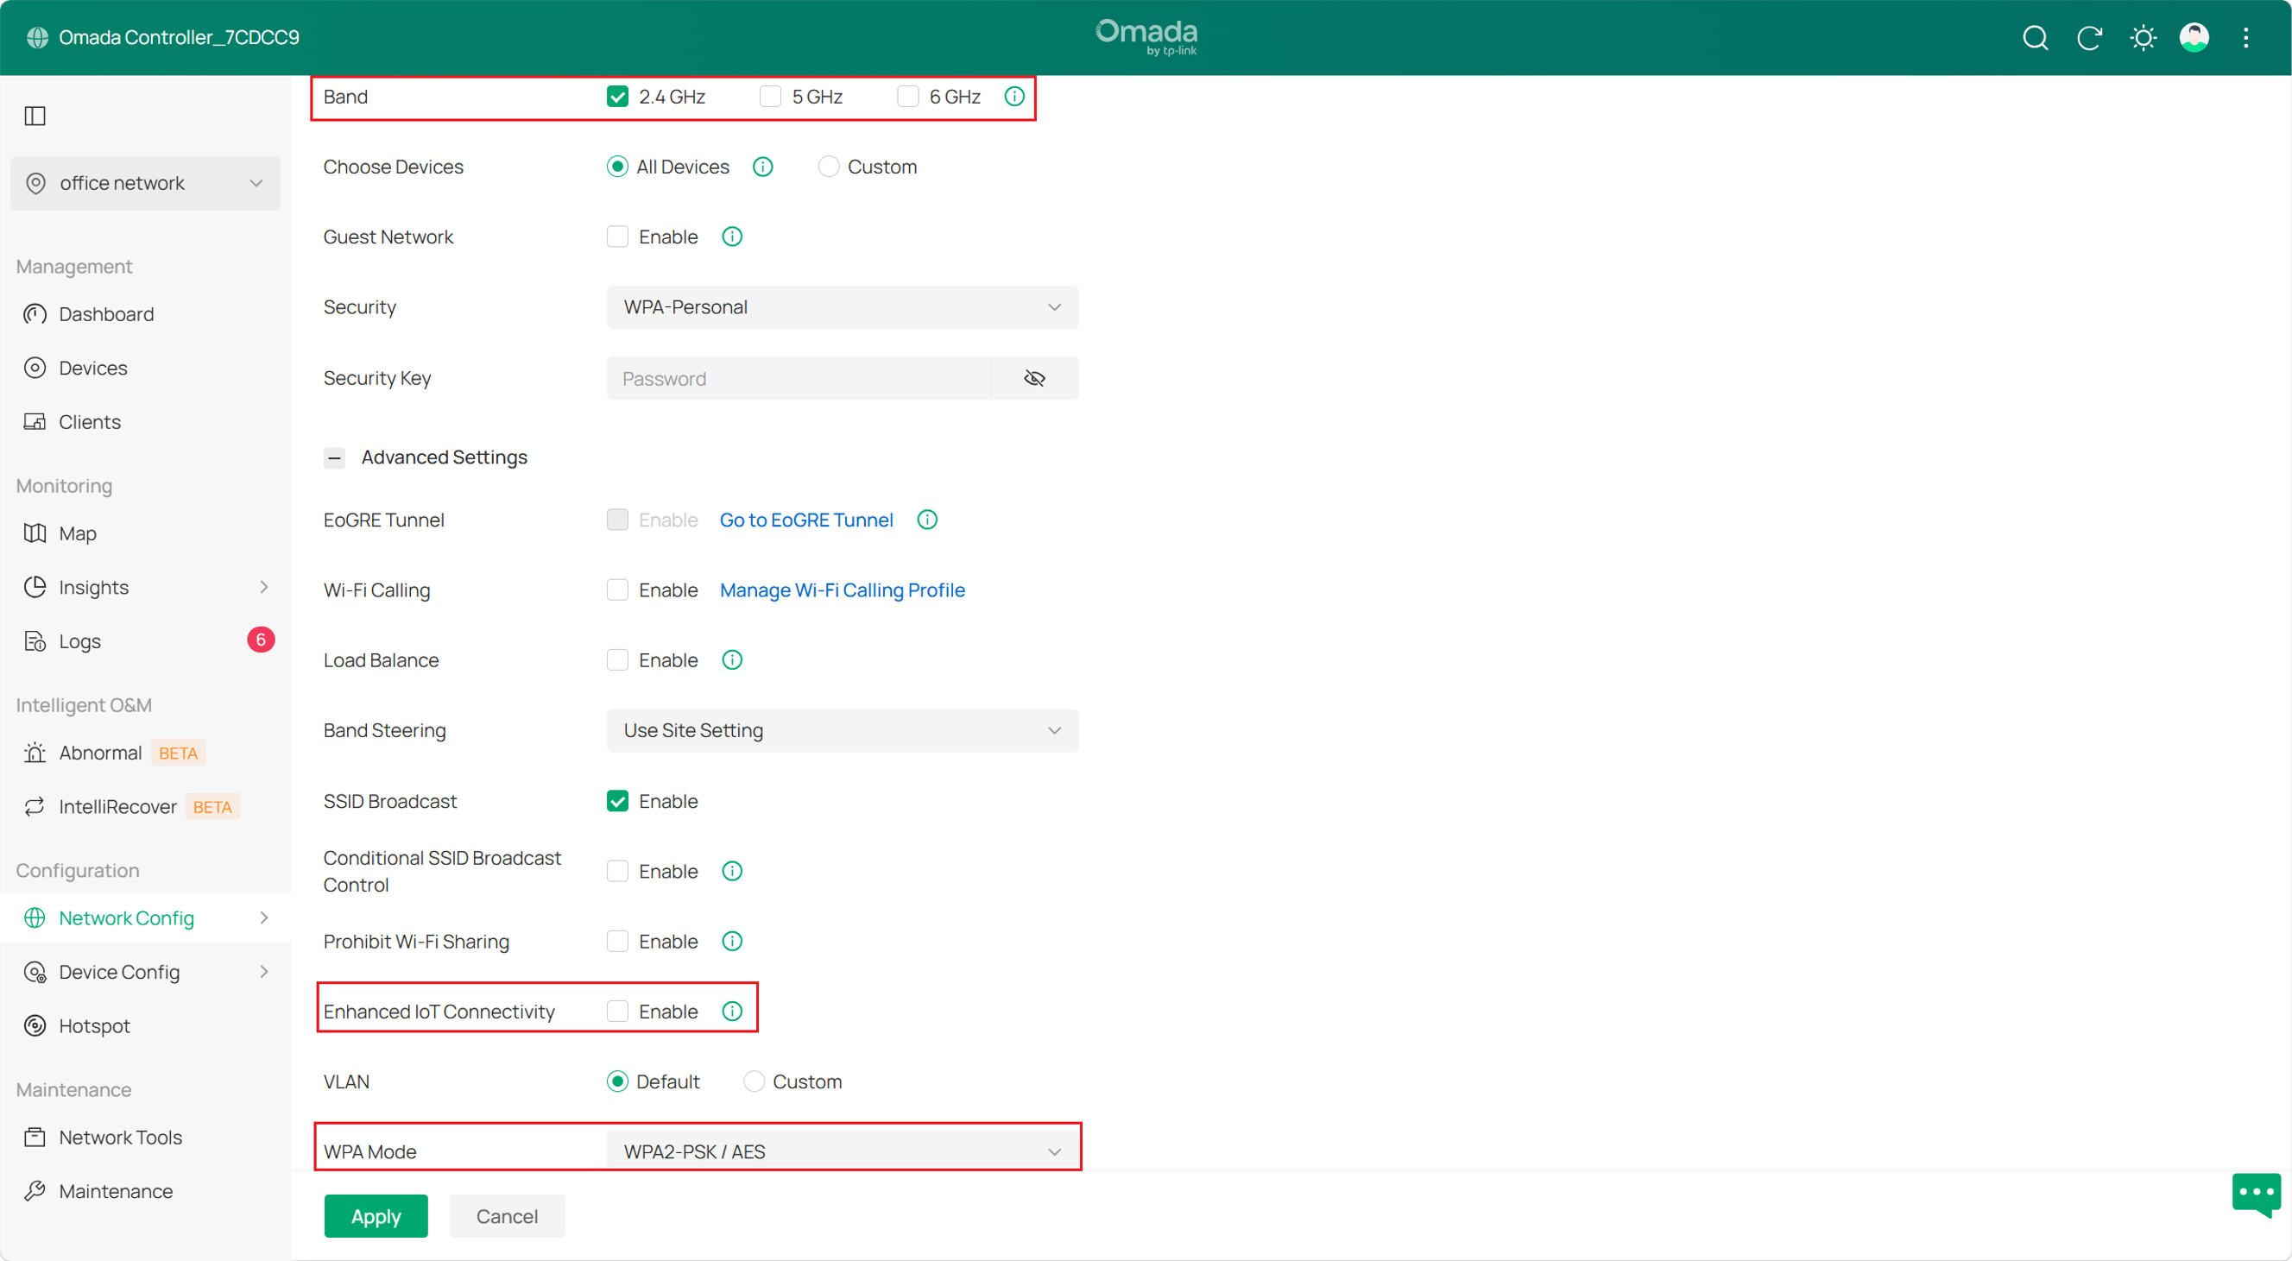Check the 6 GHz band checkbox
This screenshot has height=1261, width=2292.
tap(907, 96)
